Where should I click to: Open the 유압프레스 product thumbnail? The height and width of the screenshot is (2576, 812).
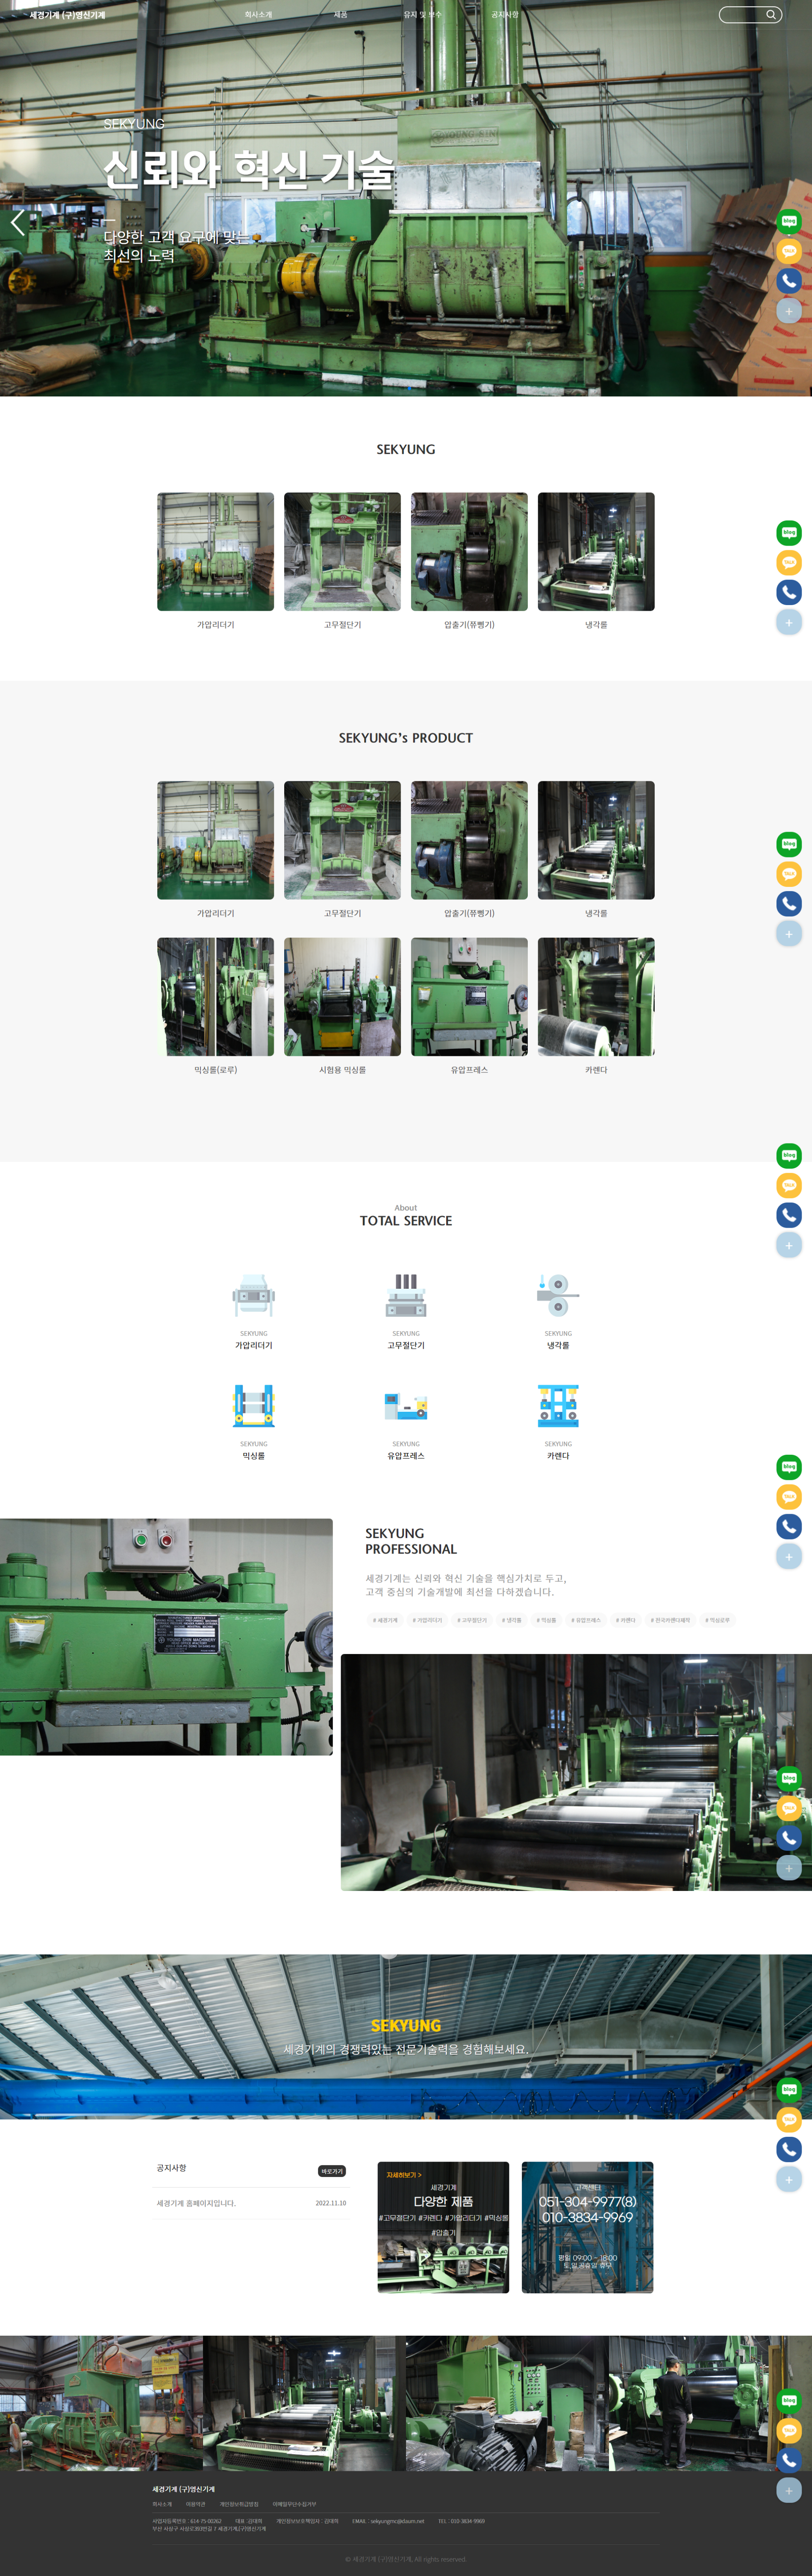coord(469,996)
